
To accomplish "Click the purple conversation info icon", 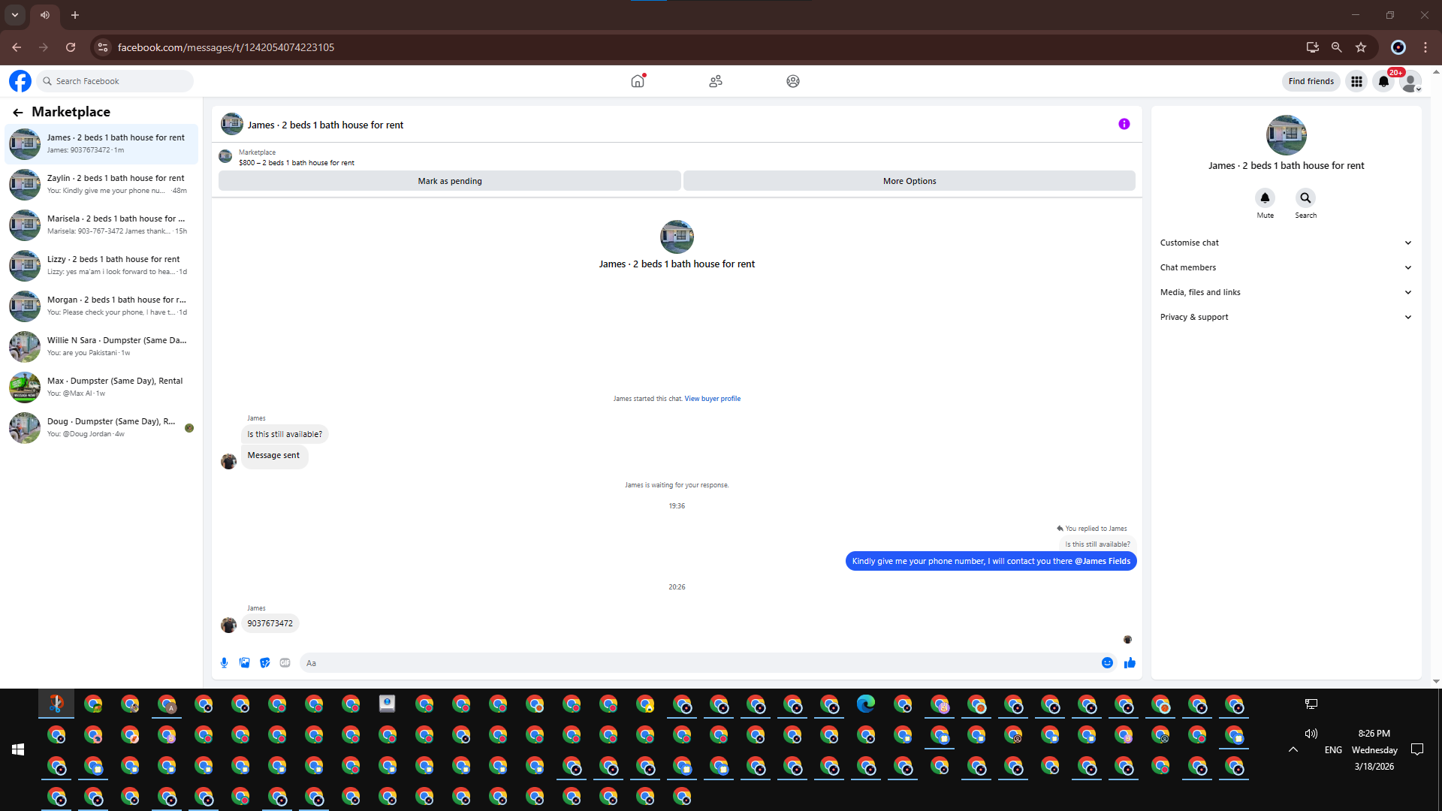I will [x=1124, y=125].
